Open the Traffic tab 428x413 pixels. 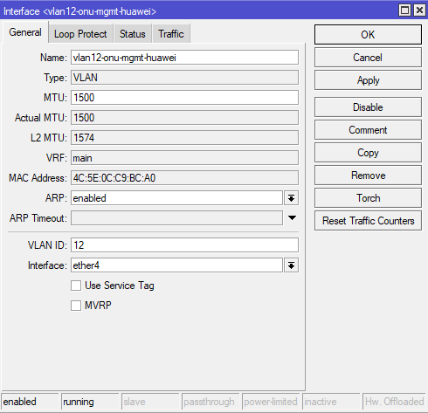pos(171,34)
